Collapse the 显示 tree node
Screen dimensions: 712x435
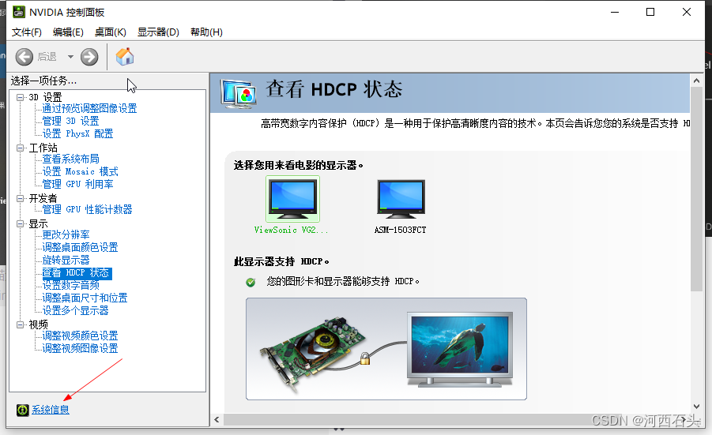point(21,223)
